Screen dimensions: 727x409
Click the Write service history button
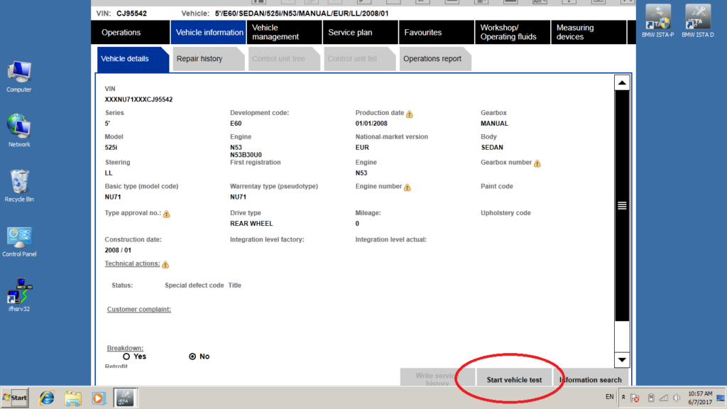click(x=437, y=378)
